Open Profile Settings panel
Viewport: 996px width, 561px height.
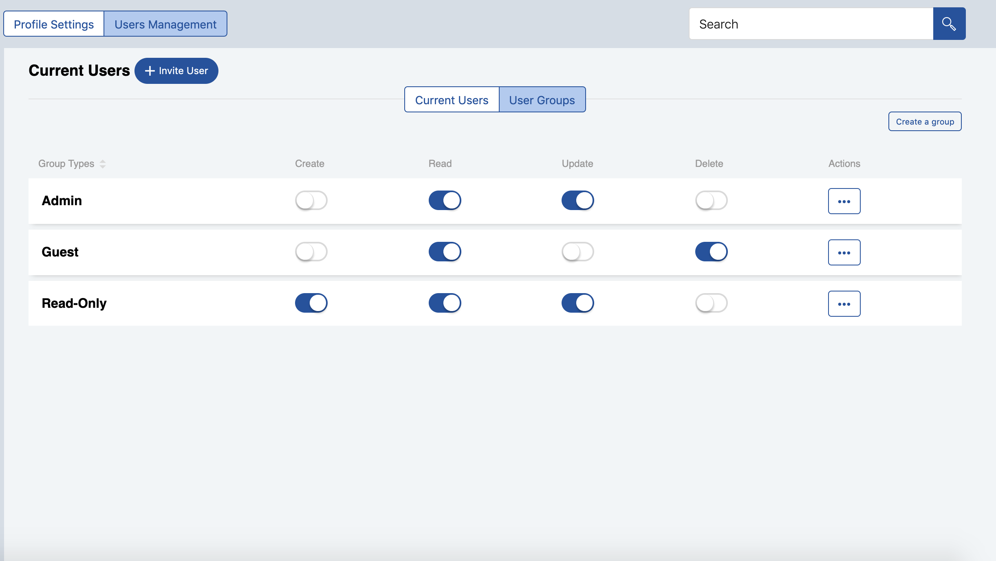[x=54, y=23]
